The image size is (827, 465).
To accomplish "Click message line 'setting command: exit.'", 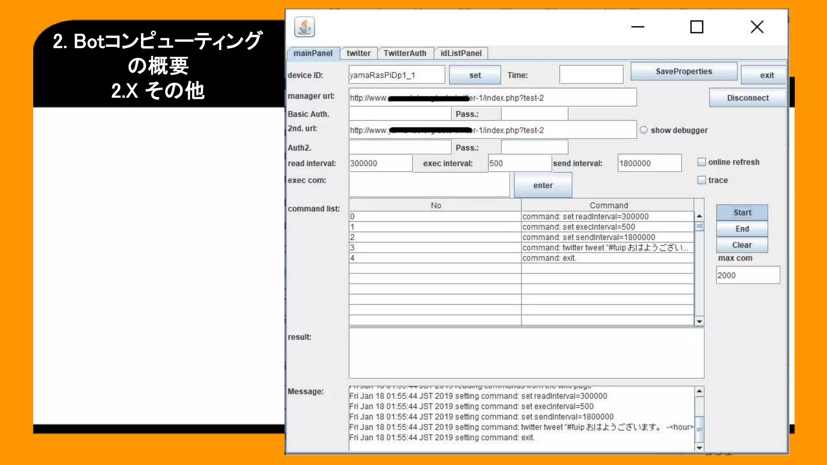I will coord(442,438).
